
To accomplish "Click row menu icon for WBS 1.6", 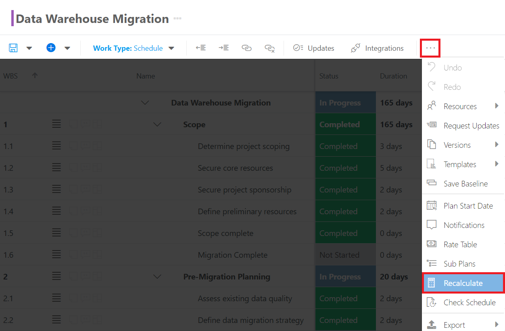I will pyautogui.click(x=56, y=254).
